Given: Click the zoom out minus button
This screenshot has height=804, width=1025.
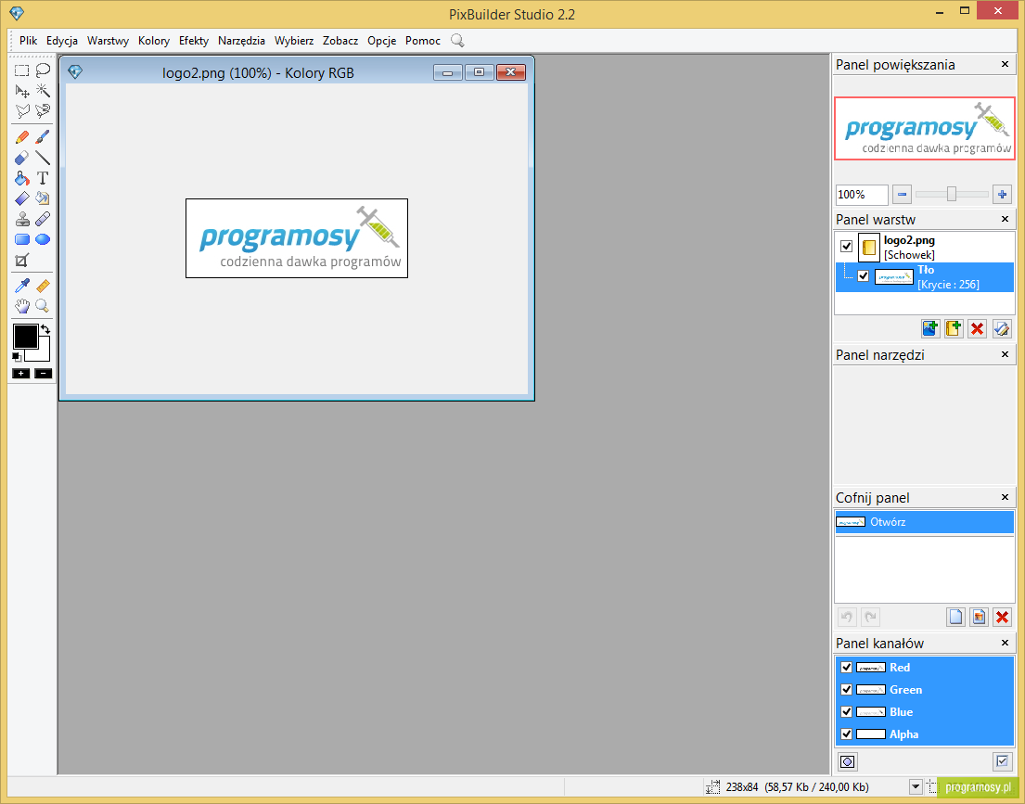Looking at the screenshot, I should [903, 194].
